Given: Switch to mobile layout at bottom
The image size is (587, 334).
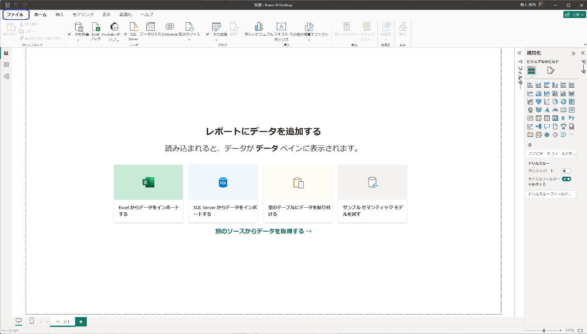Looking at the screenshot, I should point(31,321).
